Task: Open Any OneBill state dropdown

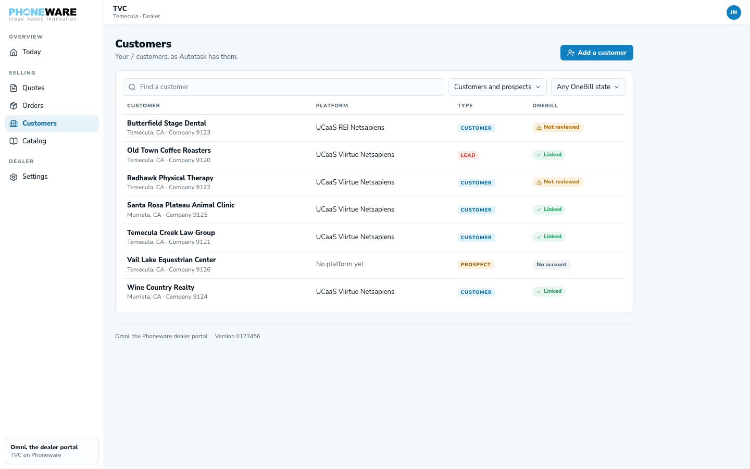Action: (x=588, y=87)
